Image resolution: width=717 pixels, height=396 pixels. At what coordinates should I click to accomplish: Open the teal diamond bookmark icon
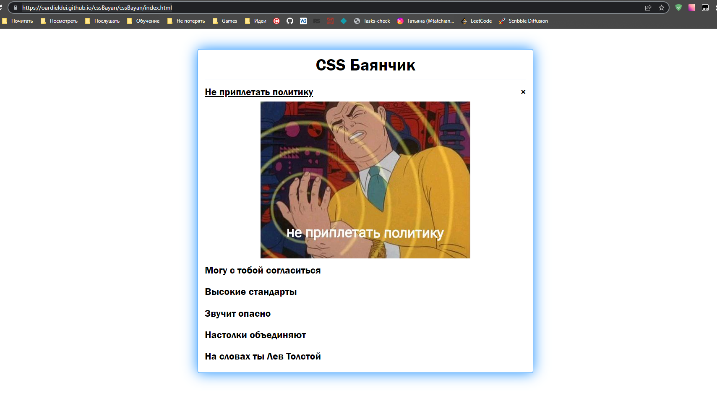(x=344, y=21)
